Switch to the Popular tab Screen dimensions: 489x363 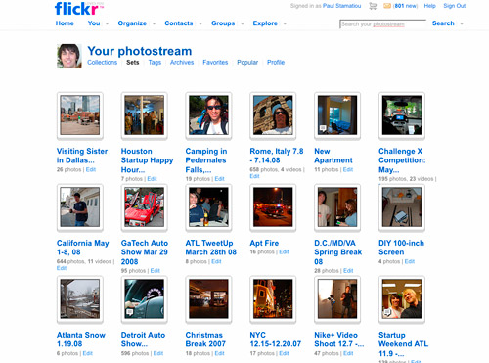[247, 62]
